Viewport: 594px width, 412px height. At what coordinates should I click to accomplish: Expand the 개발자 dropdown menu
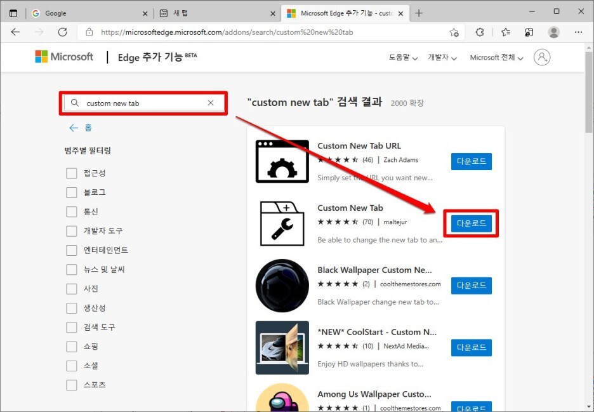(x=442, y=58)
